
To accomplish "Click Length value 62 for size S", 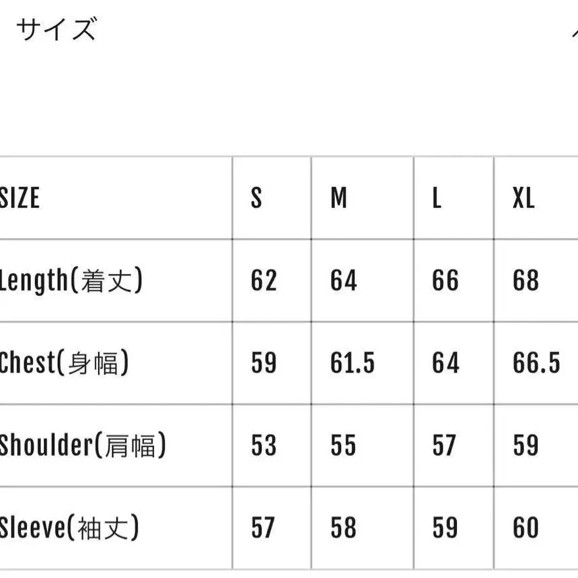I will [x=264, y=281].
